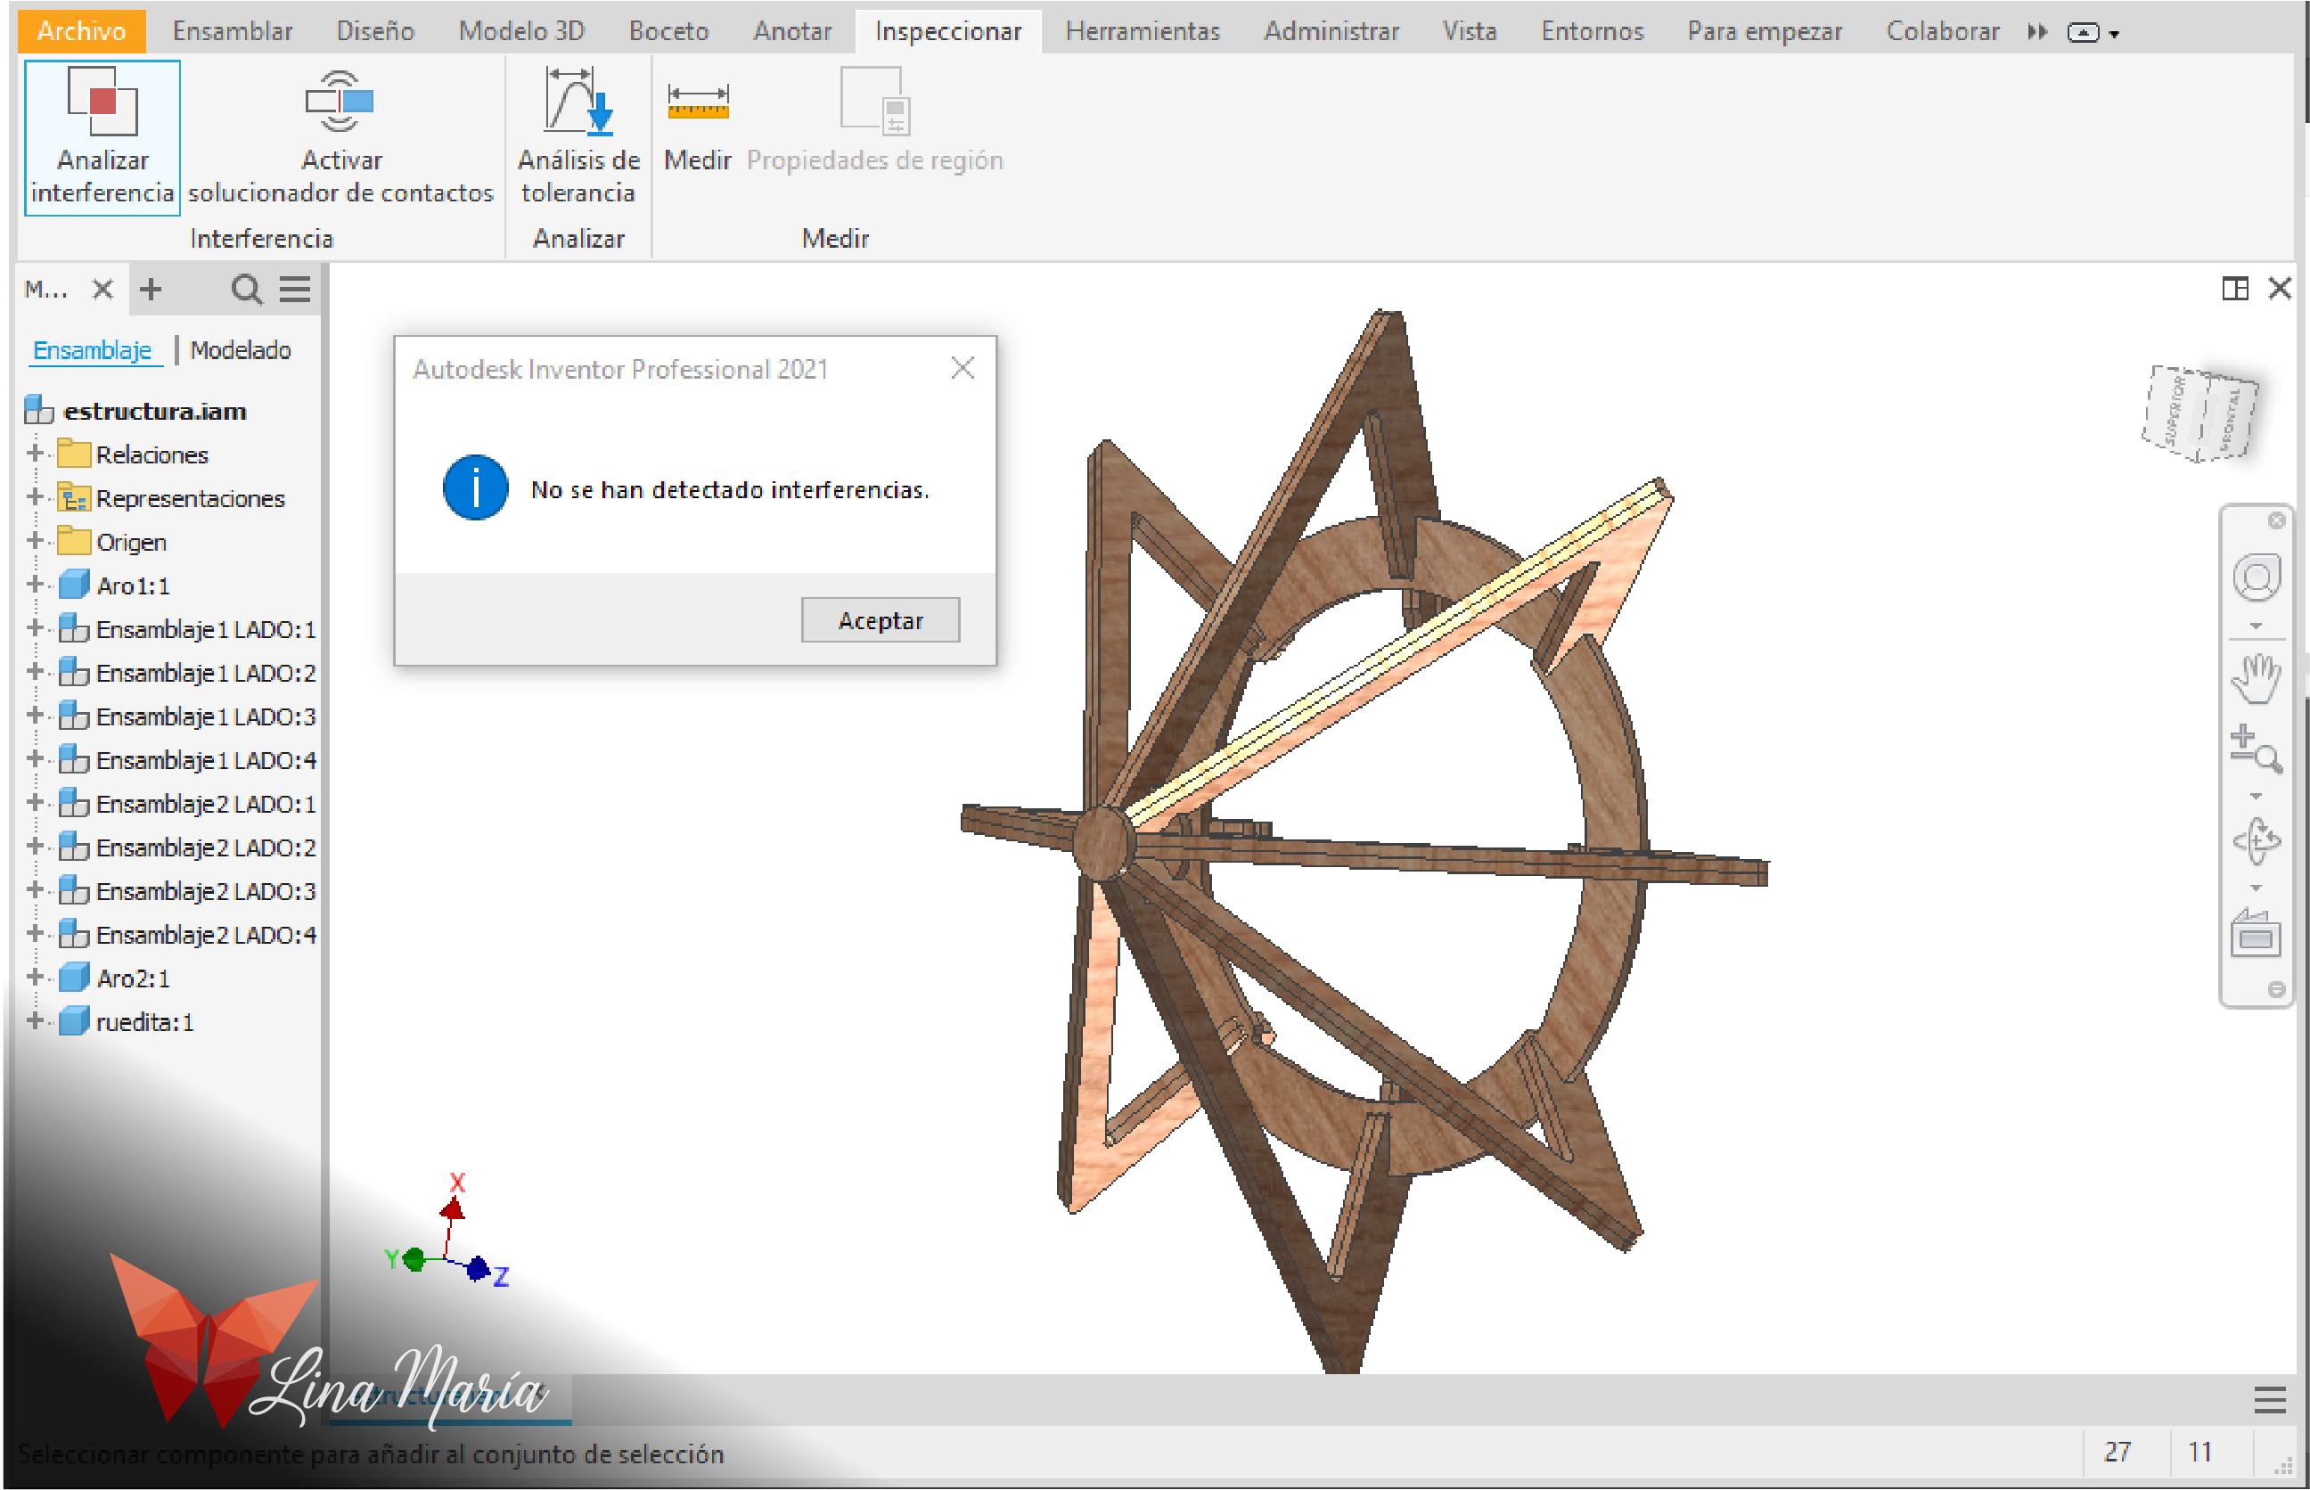Image resolution: width=2310 pixels, height=1490 pixels.
Task: Select the Zoom tool in navigation bar
Action: [2257, 749]
